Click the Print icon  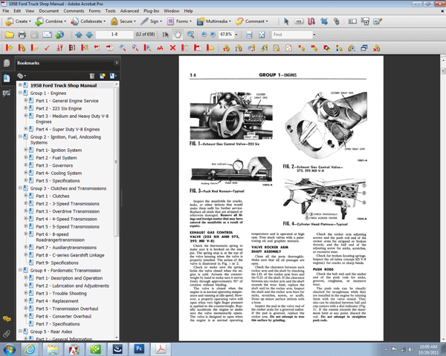tap(22, 35)
